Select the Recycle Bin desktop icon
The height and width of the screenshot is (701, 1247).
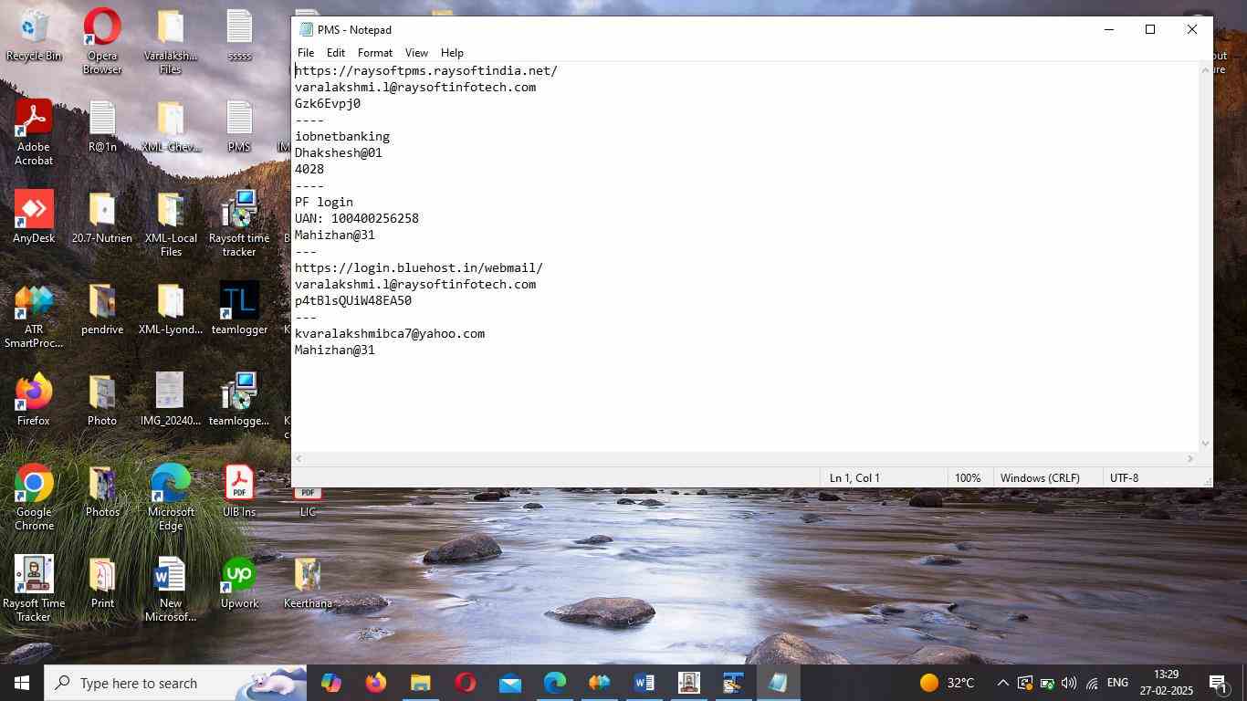pyautogui.click(x=34, y=37)
